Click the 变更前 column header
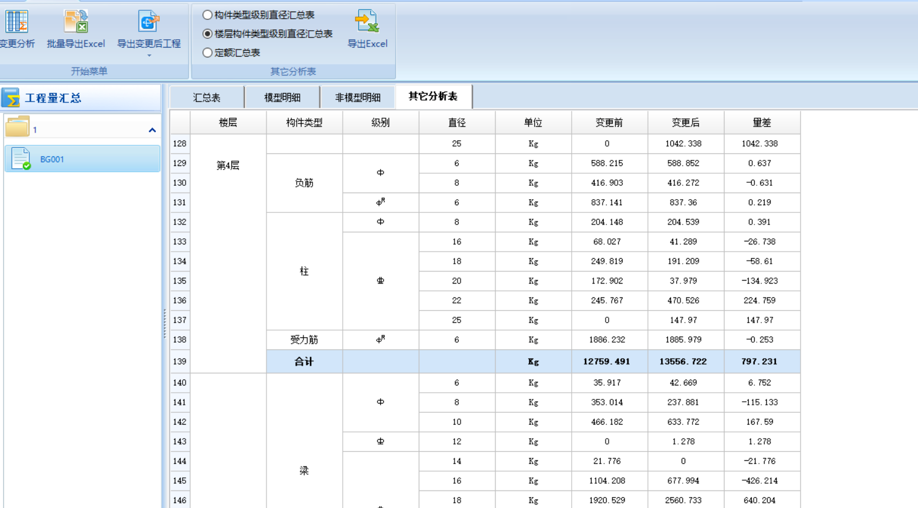This screenshot has height=508, width=918. [609, 122]
